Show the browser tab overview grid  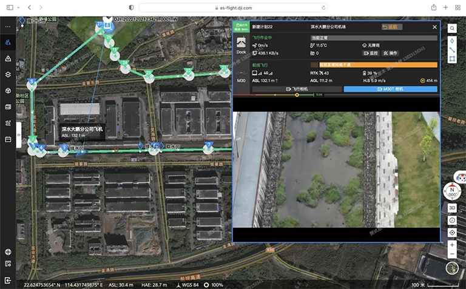[458, 7]
